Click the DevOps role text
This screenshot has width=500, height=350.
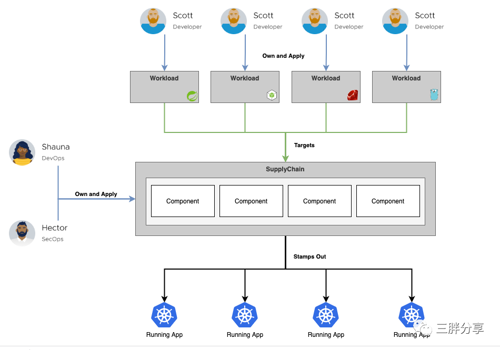point(53,158)
